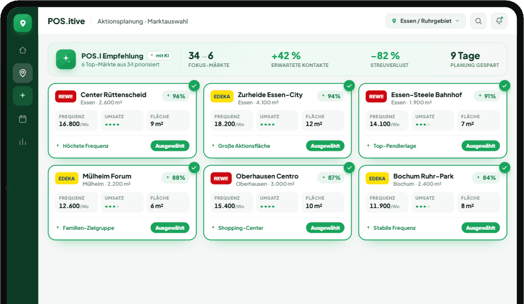Click the green POS.itive logo icon

[x=23, y=23]
